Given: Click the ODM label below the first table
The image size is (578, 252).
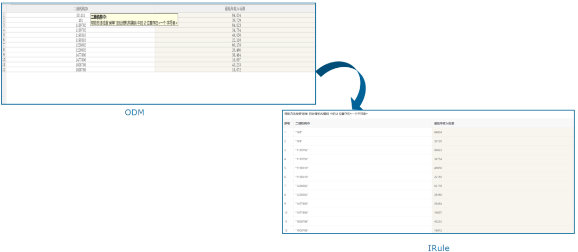Looking at the screenshot, I should 135,113.
